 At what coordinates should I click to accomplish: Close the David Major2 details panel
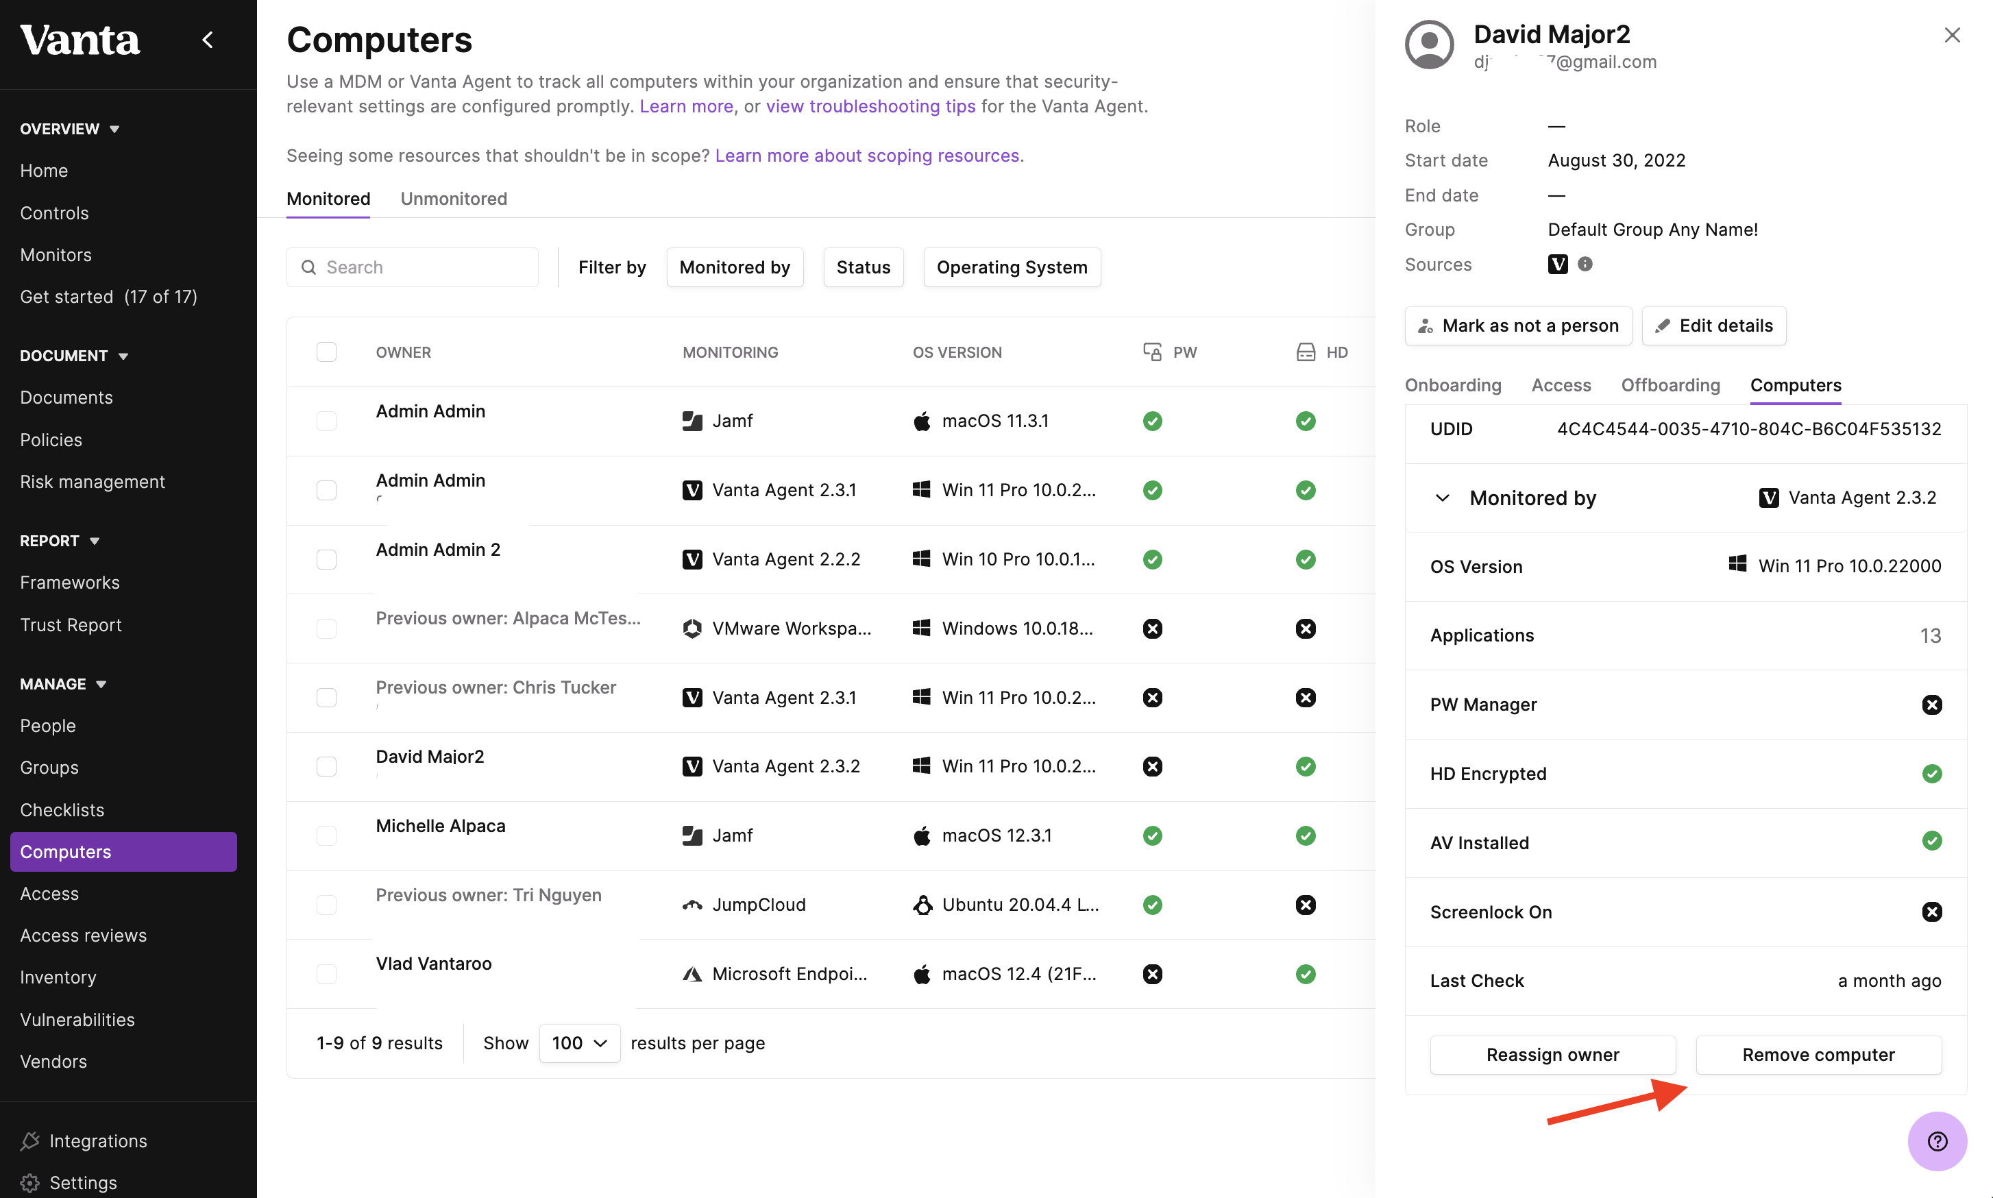click(x=1952, y=35)
